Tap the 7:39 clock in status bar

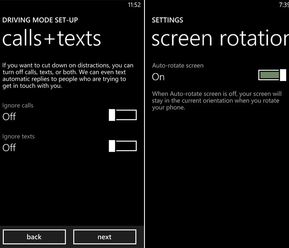(x=283, y=5)
